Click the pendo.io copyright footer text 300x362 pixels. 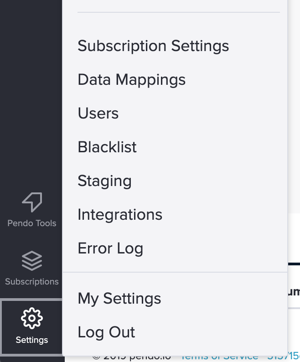[x=132, y=358]
